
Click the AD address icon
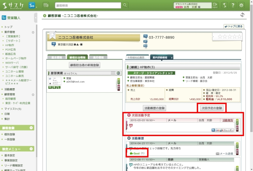click(x=54, y=44)
